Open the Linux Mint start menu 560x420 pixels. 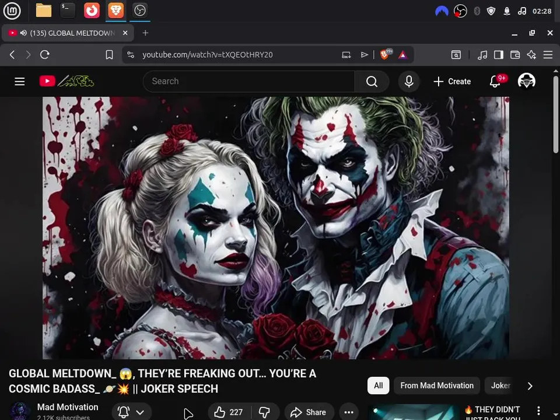tap(12, 10)
